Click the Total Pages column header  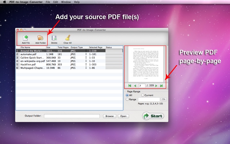[x=63, y=47]
